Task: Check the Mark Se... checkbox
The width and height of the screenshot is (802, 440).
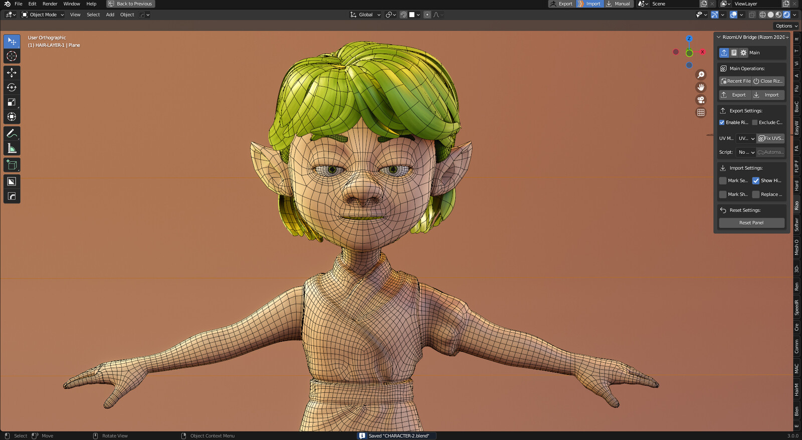Action: coord(723,180)
